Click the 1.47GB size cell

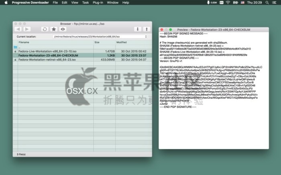[110, 52]
